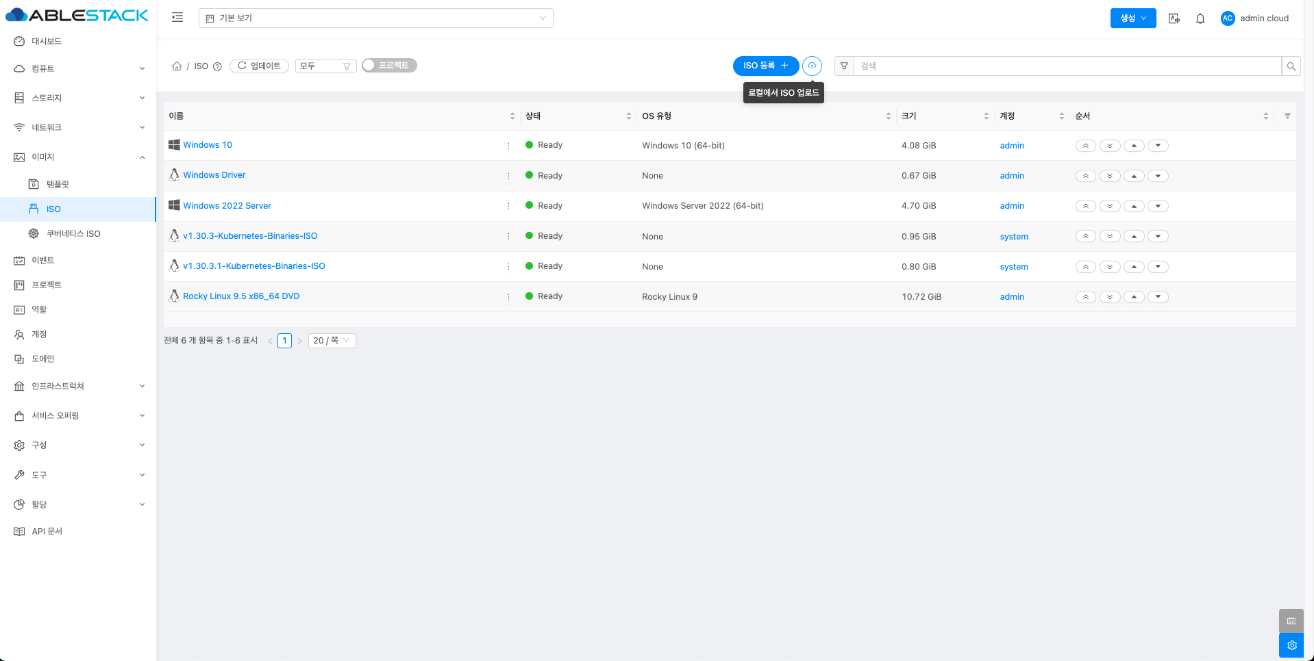1314x661 pixels.
Task: Click the notification bell icon
Action: (1200, 18)
